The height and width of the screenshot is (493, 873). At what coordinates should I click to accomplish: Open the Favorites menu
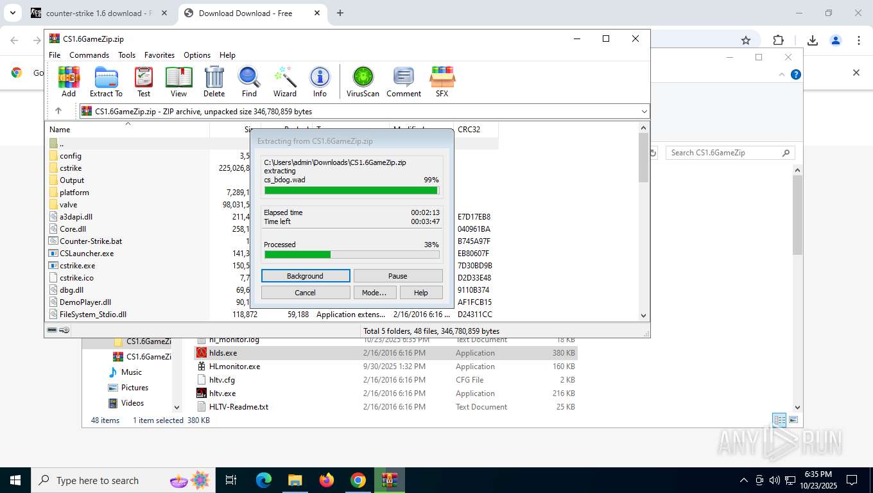point(159,55)
